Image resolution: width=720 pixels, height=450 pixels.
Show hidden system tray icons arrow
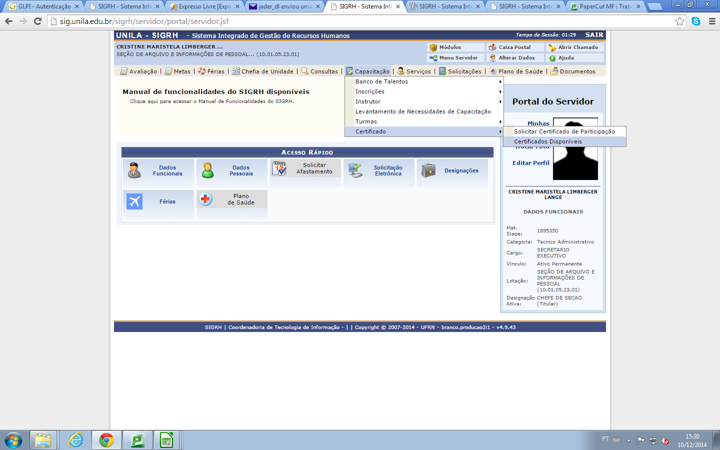pyautogui.click(x=629, y=440)
